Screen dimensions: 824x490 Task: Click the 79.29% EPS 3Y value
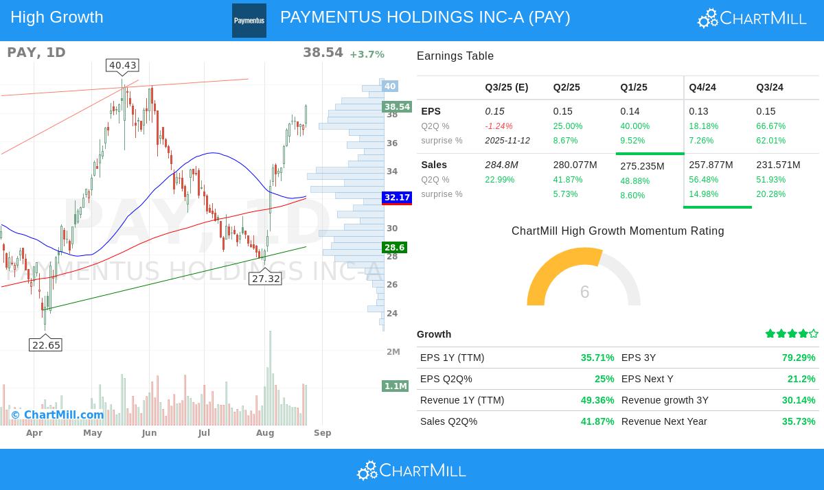(799, 358)
